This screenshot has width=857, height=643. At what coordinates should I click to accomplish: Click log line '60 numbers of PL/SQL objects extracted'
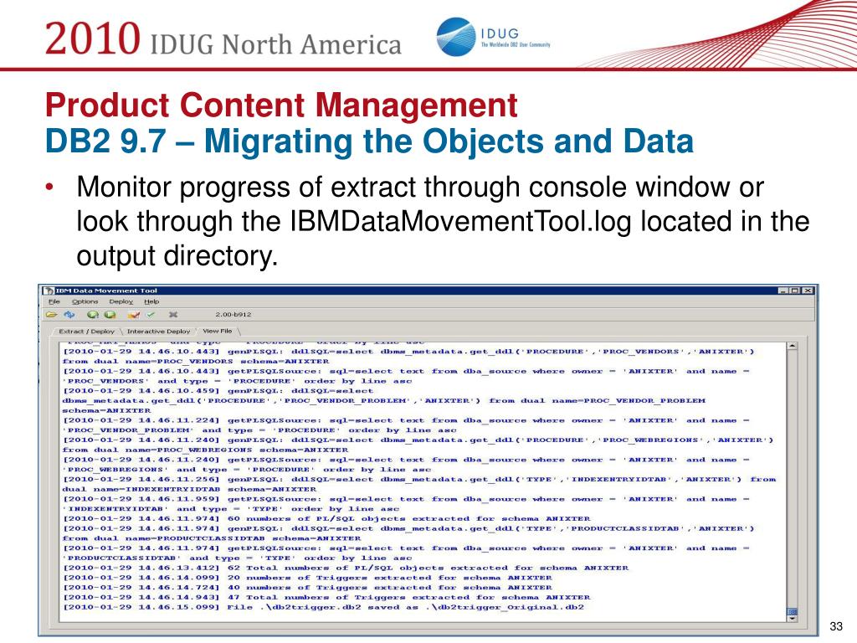[x=327, y=519]
